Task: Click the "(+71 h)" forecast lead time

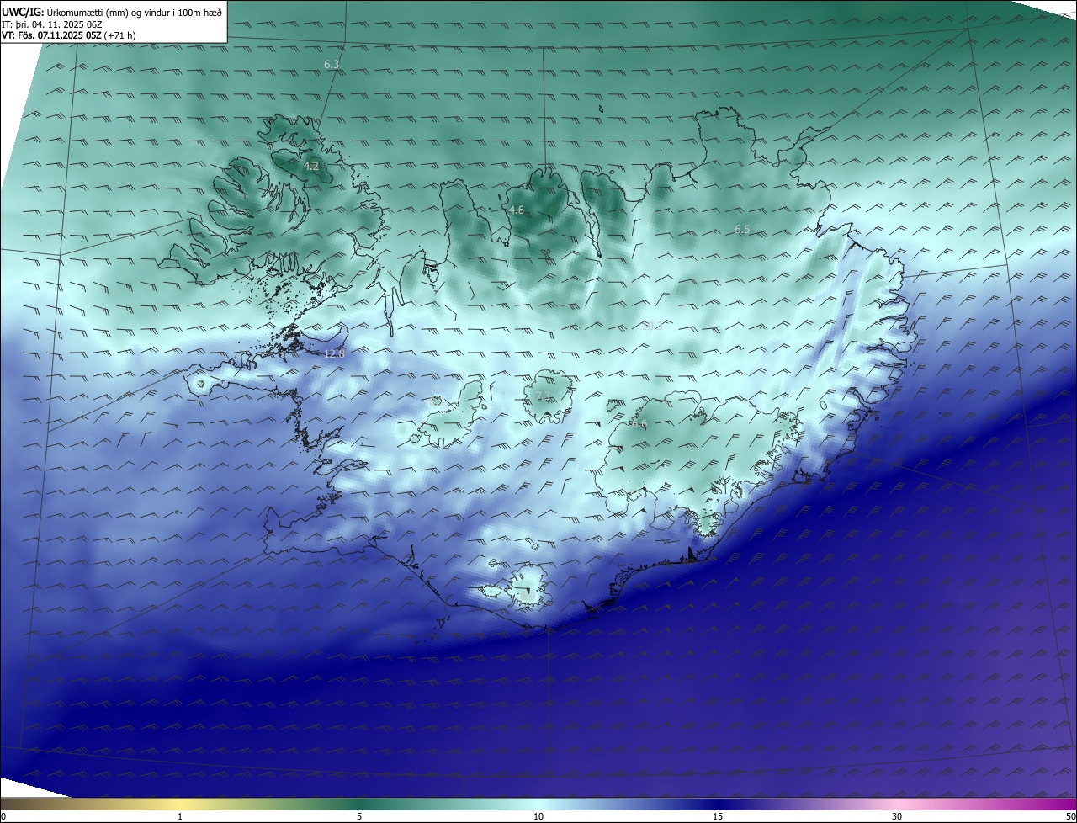Action: click(119, 35)
